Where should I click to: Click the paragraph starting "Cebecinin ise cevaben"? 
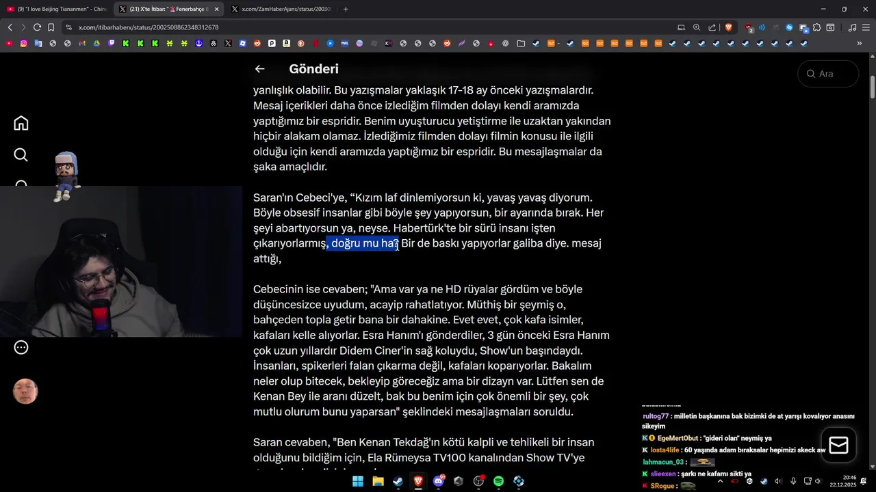(431, 351)
